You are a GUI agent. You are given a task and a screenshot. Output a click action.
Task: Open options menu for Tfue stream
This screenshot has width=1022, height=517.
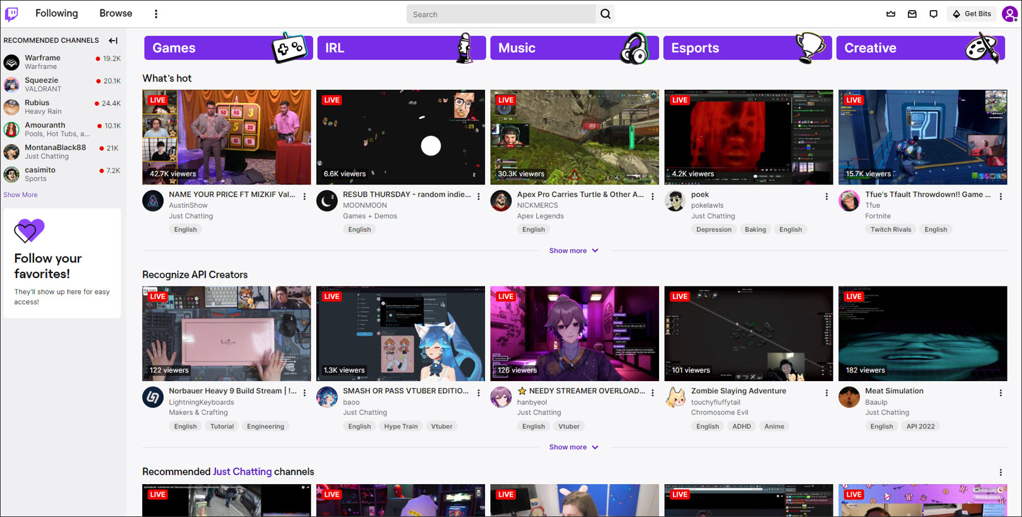point(1000,197)
